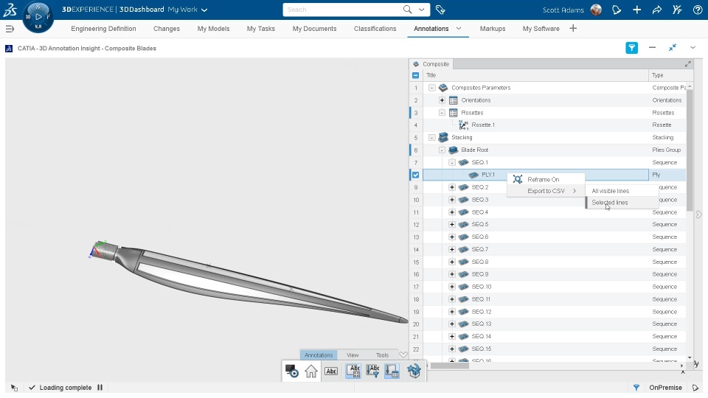Open the Markups tab
Screen dimensions: 708x398
click(x=493, y=29)
